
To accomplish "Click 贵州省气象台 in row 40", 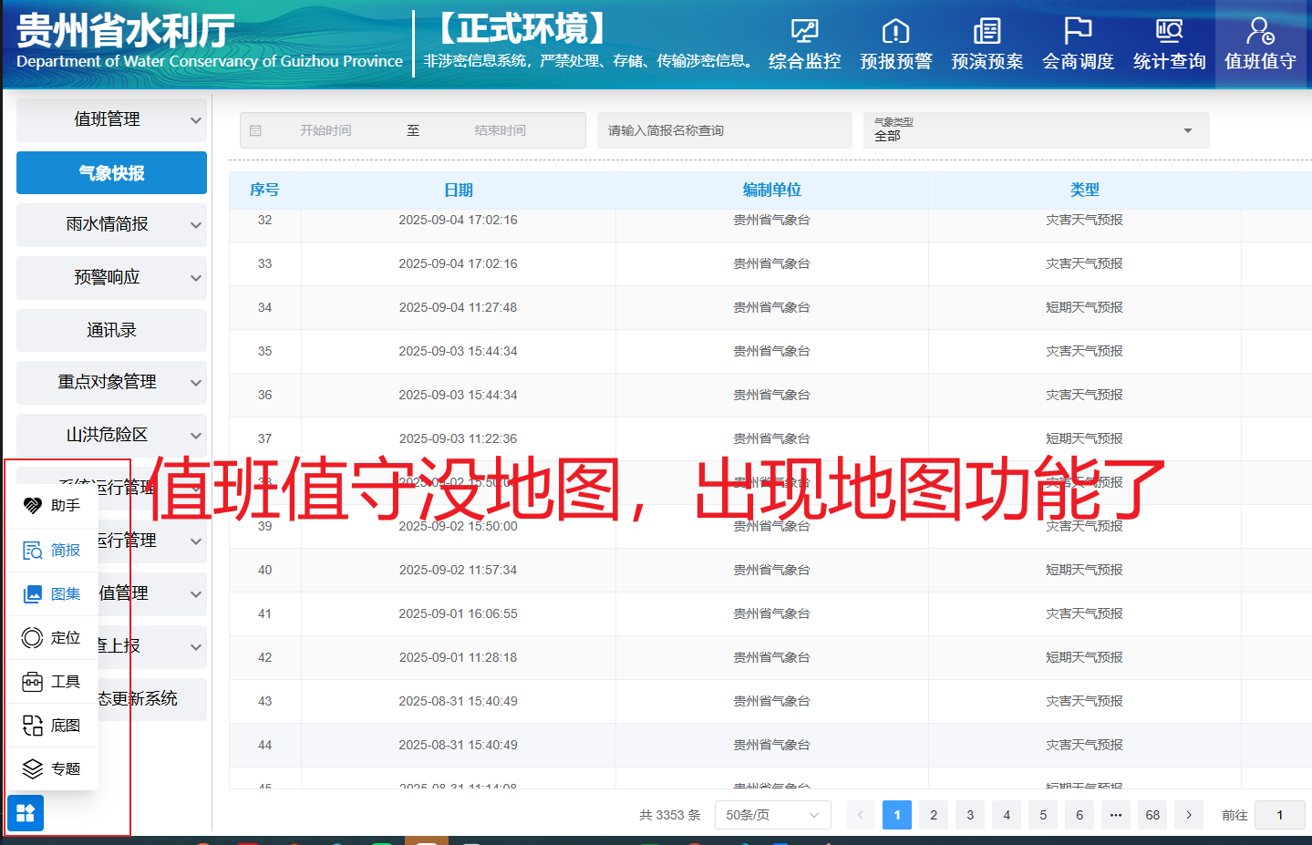I will [x=771, y=570].
